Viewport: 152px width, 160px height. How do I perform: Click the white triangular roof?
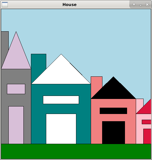[61, 73]
